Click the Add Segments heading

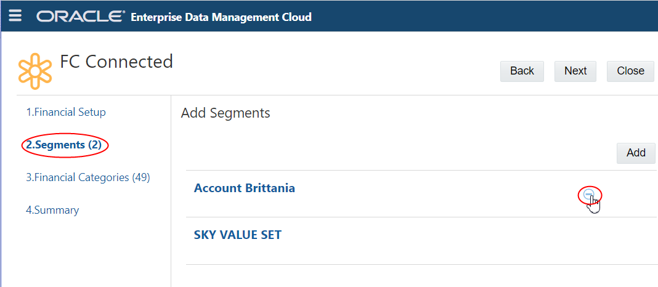point(225,113)
